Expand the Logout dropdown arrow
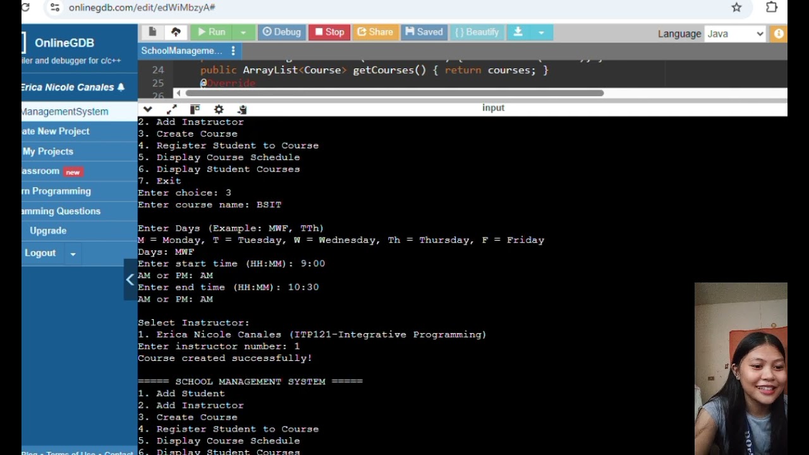This screenshot has height=455, width=809. [x=73, y=253]
